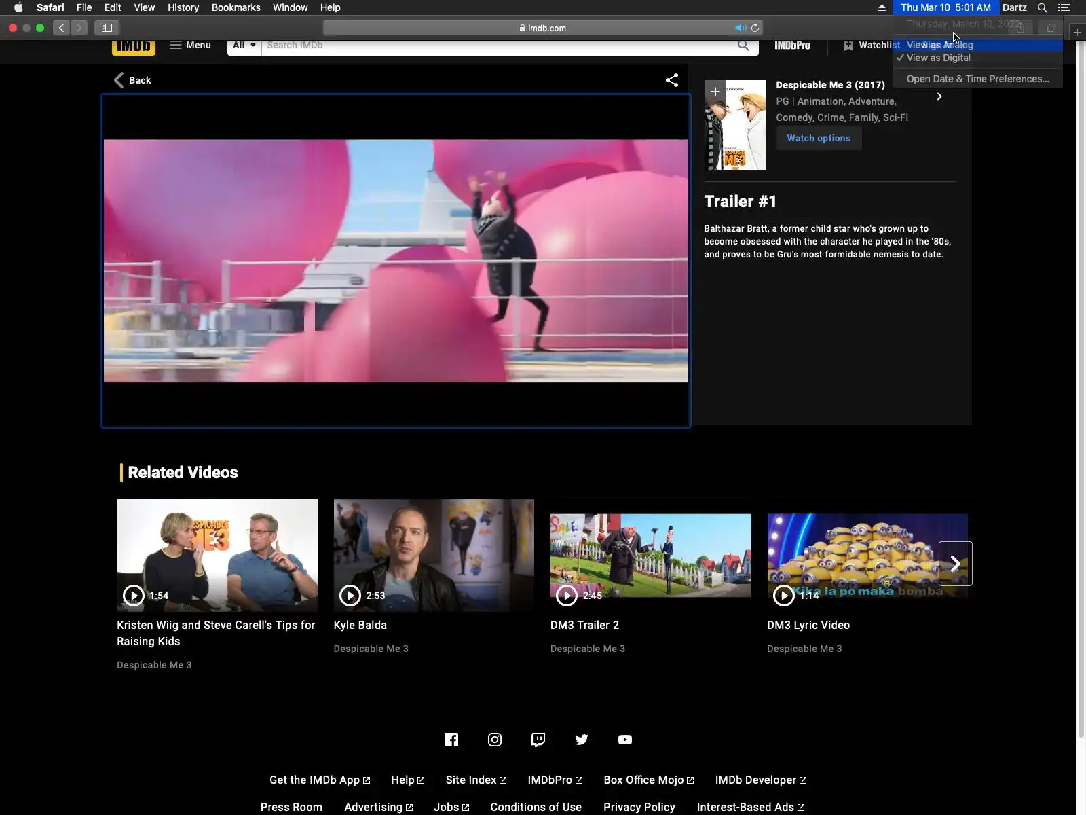Toggle the Safari sidebar
Viewport: 1086px width, 815px height.
[107, 28]
